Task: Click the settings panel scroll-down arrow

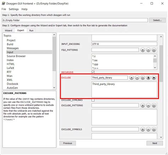Action: (x=161, y=137)
